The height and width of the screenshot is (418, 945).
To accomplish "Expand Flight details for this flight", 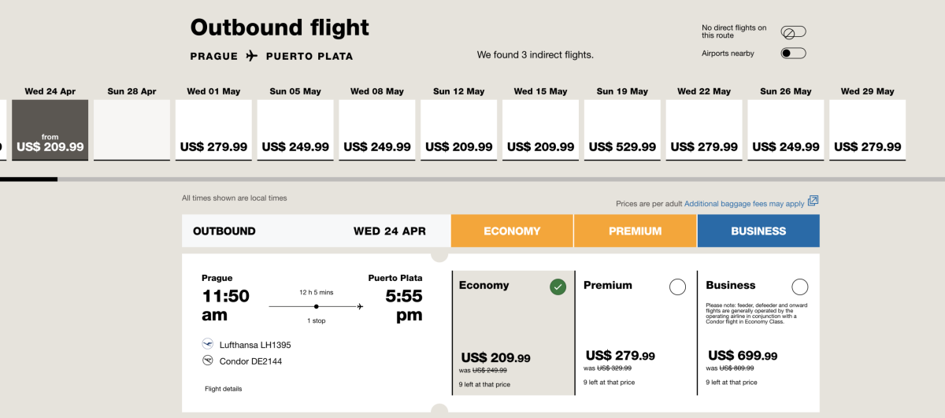I will coord(224,389).
